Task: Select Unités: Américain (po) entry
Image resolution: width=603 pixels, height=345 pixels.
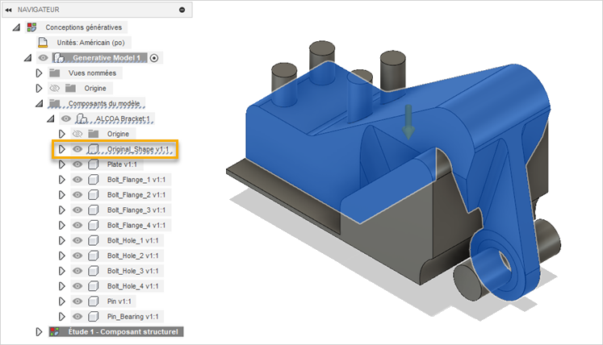Action: (90, 42)
